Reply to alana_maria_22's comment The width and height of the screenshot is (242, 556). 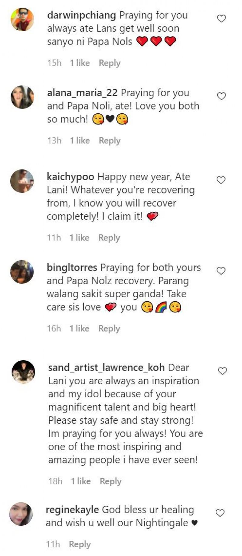(x=110, y=141)
